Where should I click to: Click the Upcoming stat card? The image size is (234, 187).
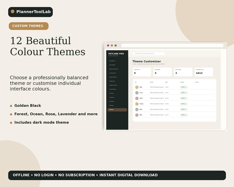point(162,72)
